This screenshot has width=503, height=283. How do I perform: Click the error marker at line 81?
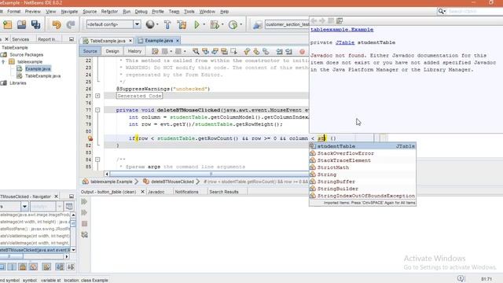(90, 138)
